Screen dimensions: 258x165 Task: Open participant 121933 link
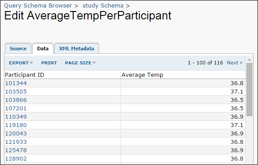[x=16, y=142]
